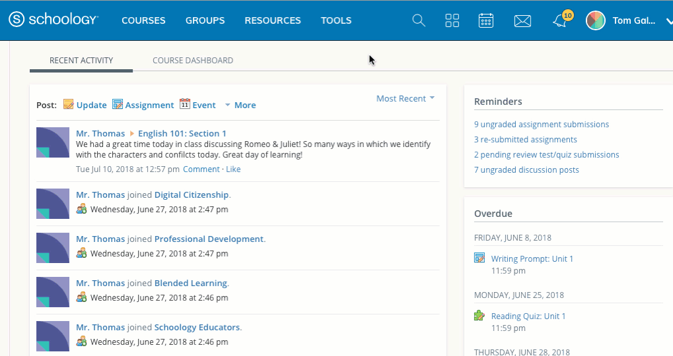Like the Romeo & Juliet post
The image size is (673, 356).
coord(233,169)
